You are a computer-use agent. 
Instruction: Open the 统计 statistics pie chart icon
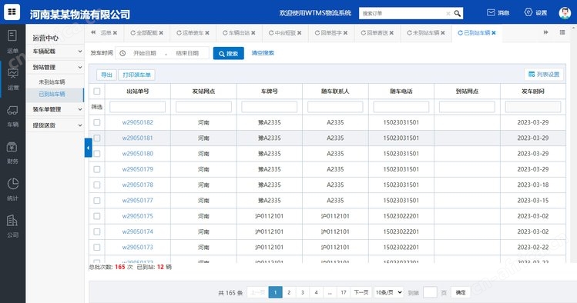[12, 184]
